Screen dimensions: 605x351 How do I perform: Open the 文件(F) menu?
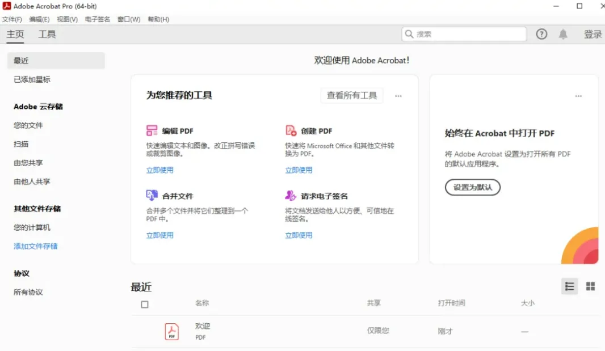(x=12, y=19)
